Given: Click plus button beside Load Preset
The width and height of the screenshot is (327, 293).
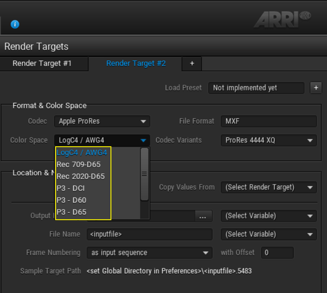Looking at the screenshot, I should 316,88.
